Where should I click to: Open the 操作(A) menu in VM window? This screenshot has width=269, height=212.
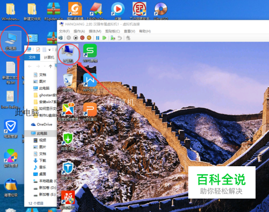(x=79, y=31)
